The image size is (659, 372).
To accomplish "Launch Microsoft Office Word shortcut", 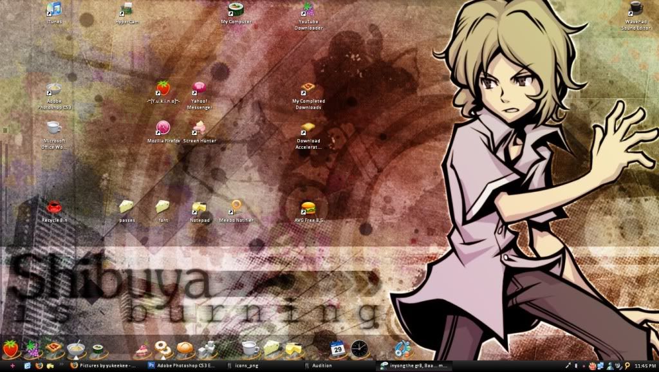I will coord(54,135).
